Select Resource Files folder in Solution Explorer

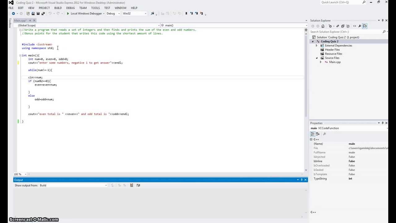click(x=334, y=54)
